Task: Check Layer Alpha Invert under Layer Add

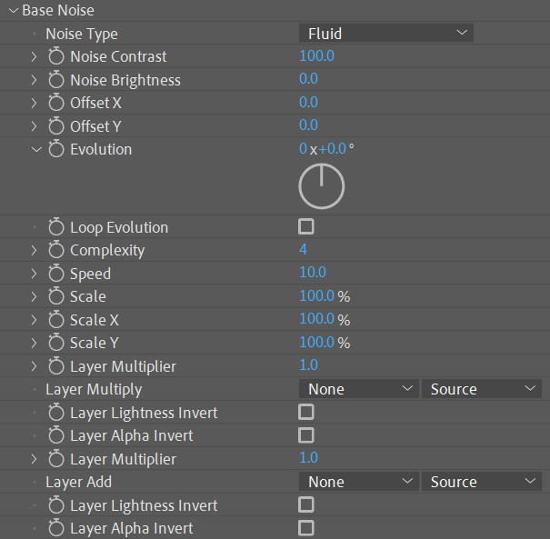Action: [x=306, y=527]
